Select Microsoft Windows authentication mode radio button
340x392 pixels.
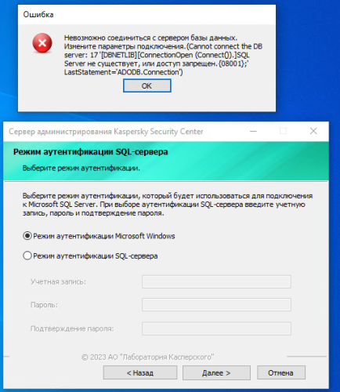point(27,236)
